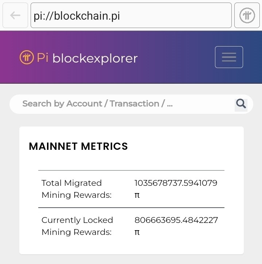This screenshot has height=264, width=262.
Task: Click the π symbol under total migrated value
Action: click(x=137, y=195)
